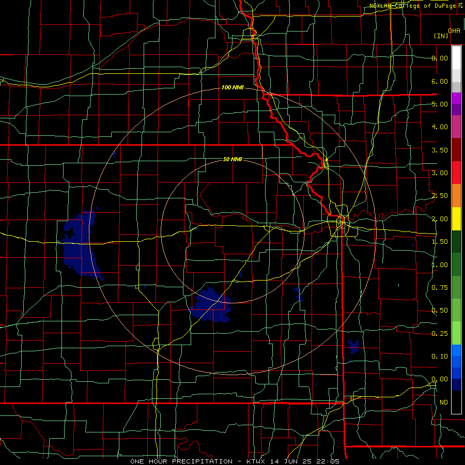Click the orange 2.50 legend color block

tap(456, 195)
